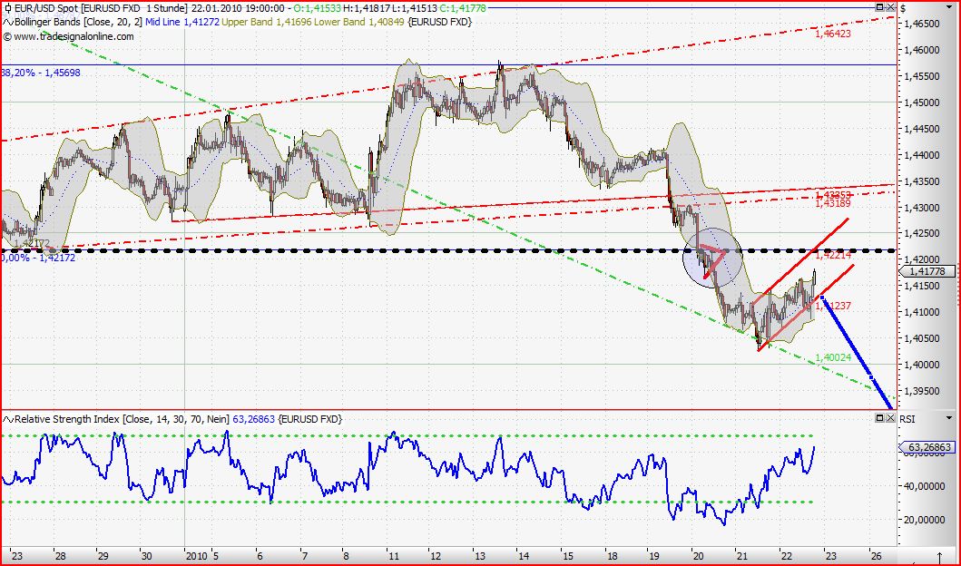
Task: Open the www.tradesignalonline.com link
Action: (73, 37)
